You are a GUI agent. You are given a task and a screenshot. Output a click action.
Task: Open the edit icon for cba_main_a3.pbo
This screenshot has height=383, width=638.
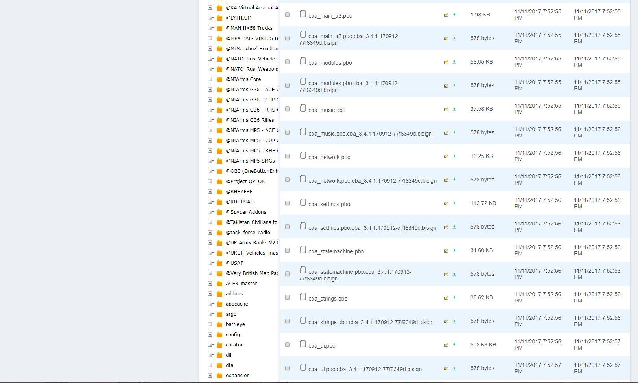coord(446,15)
